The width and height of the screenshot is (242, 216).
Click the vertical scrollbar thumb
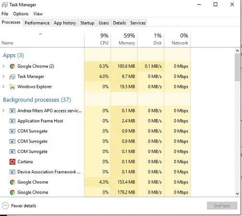click(x=237, y=67)
